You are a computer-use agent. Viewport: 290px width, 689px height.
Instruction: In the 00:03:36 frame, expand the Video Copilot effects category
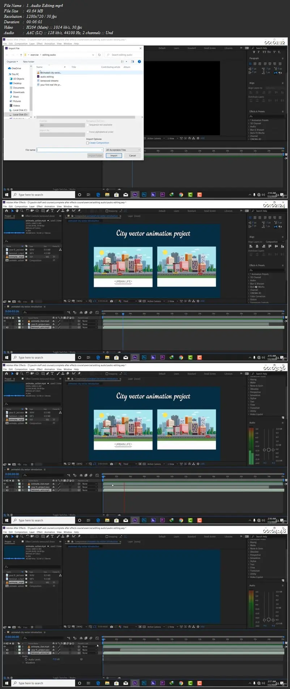[249, 414]
